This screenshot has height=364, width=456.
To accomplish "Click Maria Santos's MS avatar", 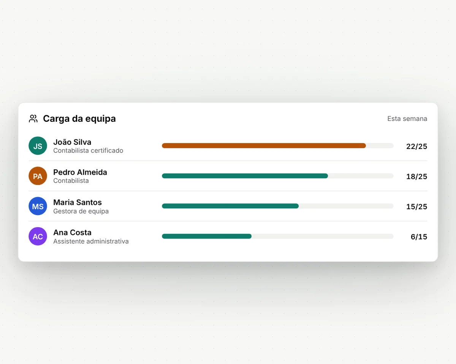I will tap(38, 206).
